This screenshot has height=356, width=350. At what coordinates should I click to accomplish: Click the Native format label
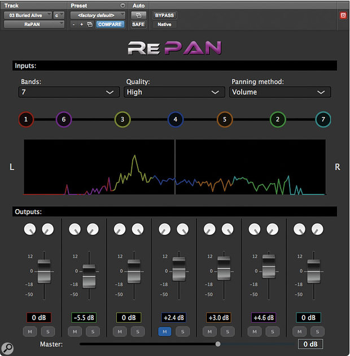(x=164, y=24)
